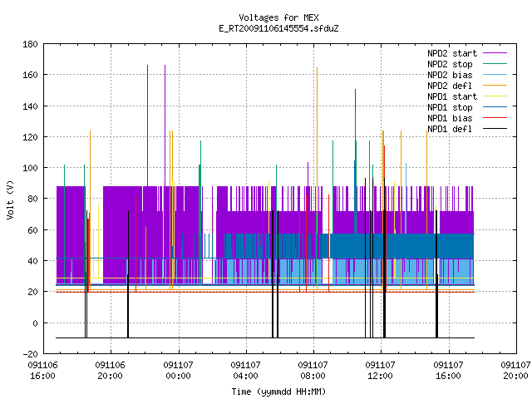Click the 180 y-axis tick label
The width and height of the screenshot is (532, 399).
tap(30, 44)
